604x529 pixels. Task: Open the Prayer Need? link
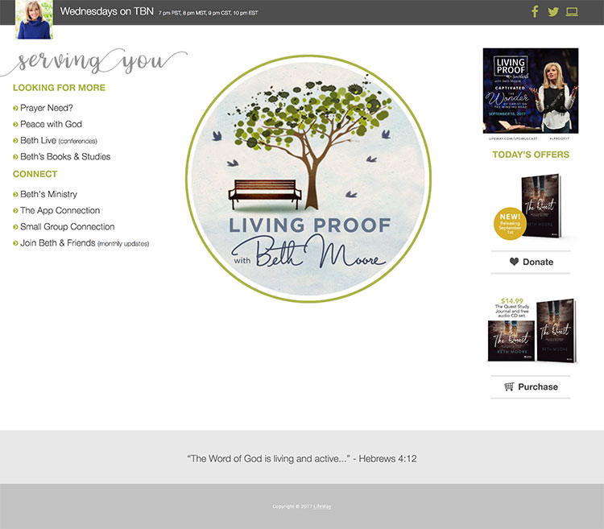46,108
